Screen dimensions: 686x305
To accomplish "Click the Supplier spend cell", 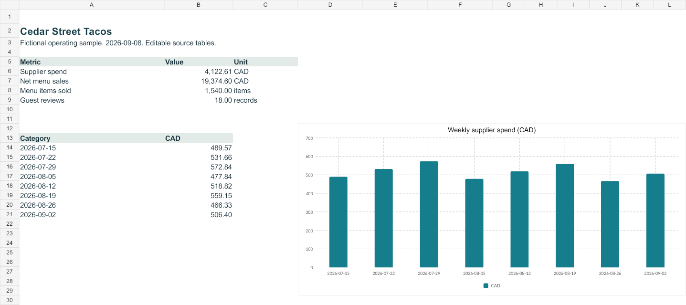I will 92,72.
